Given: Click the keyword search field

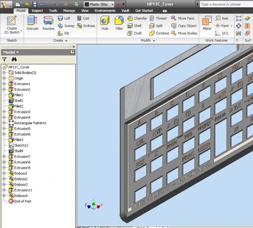Looking at the screenshot, I should click(226, 4).
